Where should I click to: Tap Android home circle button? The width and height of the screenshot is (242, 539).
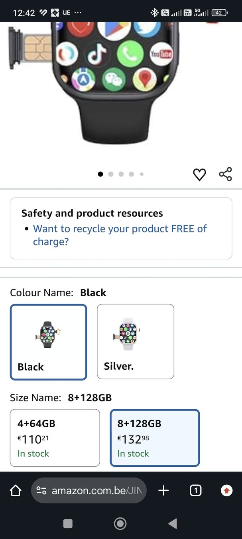point(120,523)
